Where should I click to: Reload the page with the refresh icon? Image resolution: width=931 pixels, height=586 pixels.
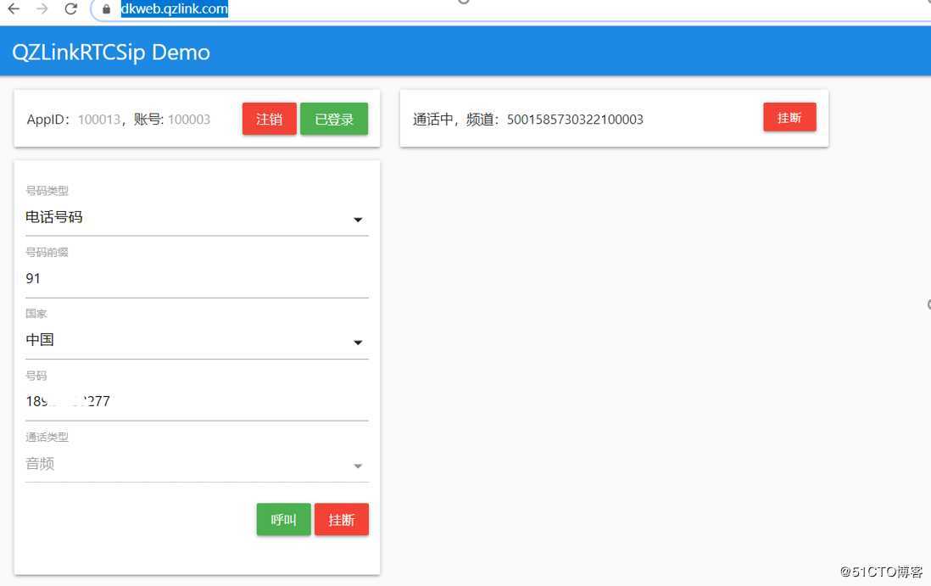tap(71, 9)
